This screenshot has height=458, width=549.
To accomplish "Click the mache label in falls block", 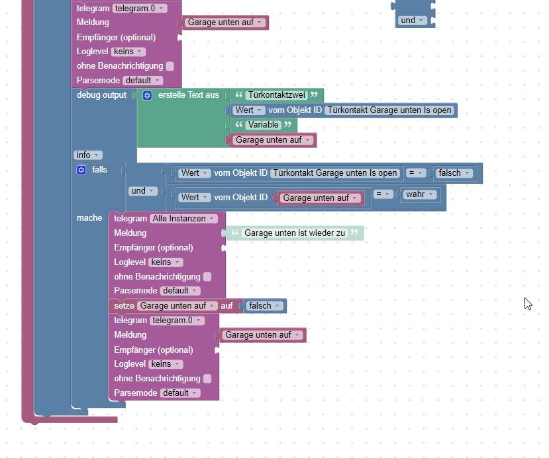I will pos(89,218).
